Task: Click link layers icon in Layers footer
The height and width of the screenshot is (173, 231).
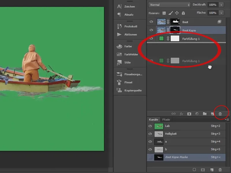Action: point(174,114)
